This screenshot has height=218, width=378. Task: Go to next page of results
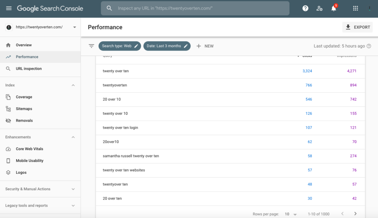355,214
